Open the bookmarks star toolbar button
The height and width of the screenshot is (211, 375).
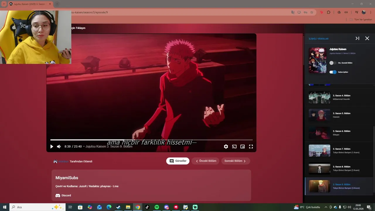[339, 12]
